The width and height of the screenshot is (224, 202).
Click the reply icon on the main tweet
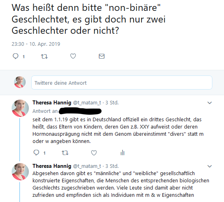click(16, 56)
